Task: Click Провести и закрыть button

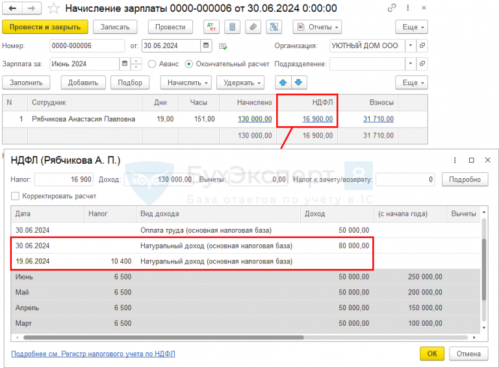Action: [x=45, y=27]
